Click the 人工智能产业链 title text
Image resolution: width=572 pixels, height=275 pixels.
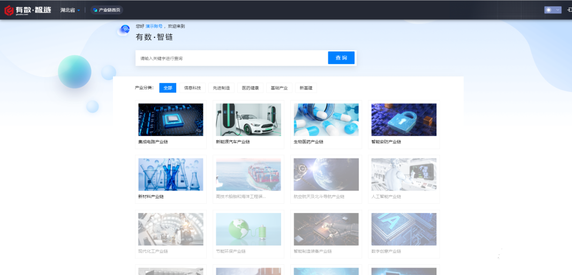point(386,197)
